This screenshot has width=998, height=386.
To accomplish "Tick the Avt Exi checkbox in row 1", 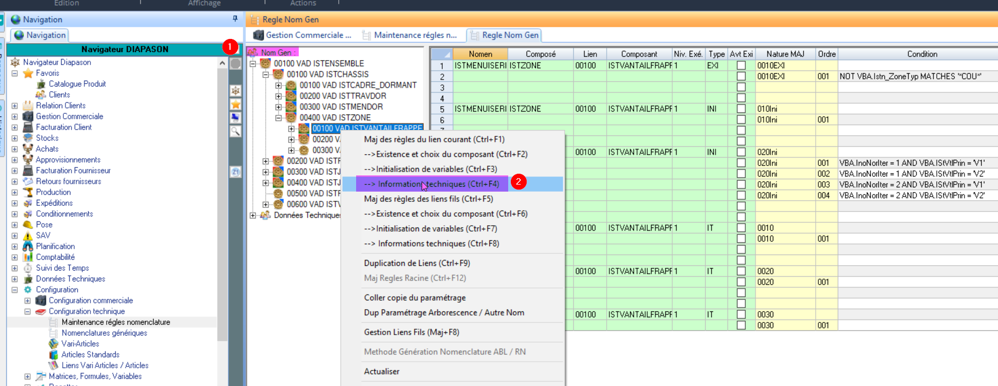I will coord(741,66).
